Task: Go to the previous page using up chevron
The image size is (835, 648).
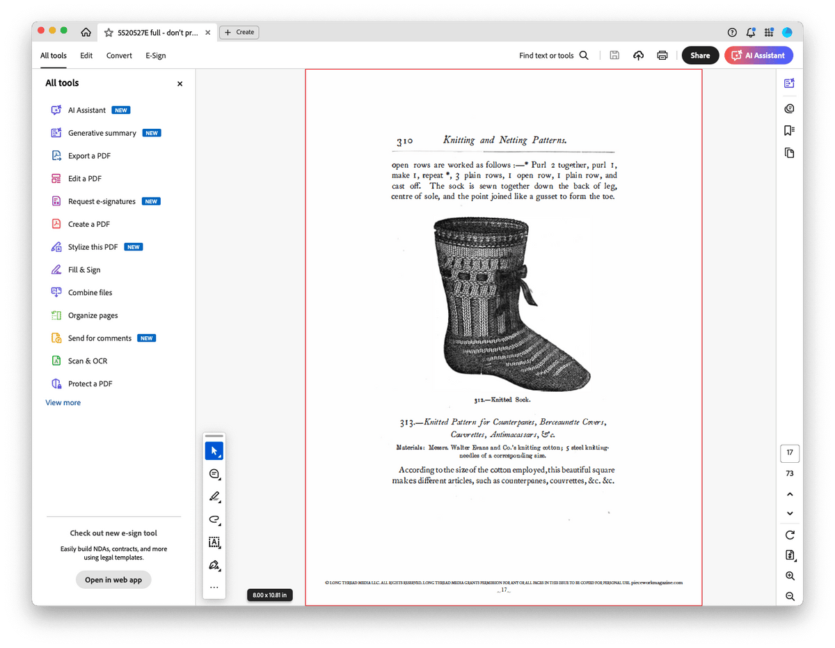Action: (x=790, y=494)
